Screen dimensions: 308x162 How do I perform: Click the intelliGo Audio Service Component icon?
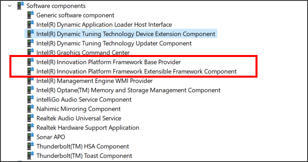(30, 99)
